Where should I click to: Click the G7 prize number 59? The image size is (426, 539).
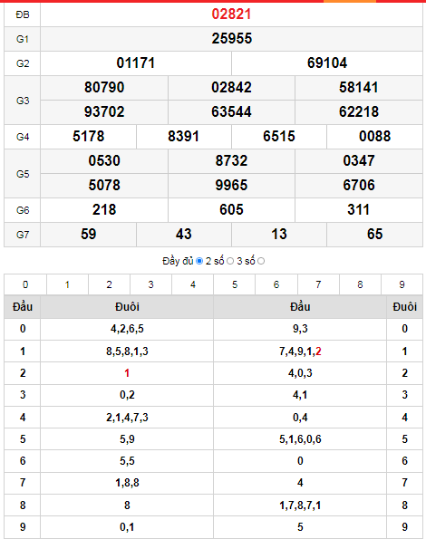88,234
